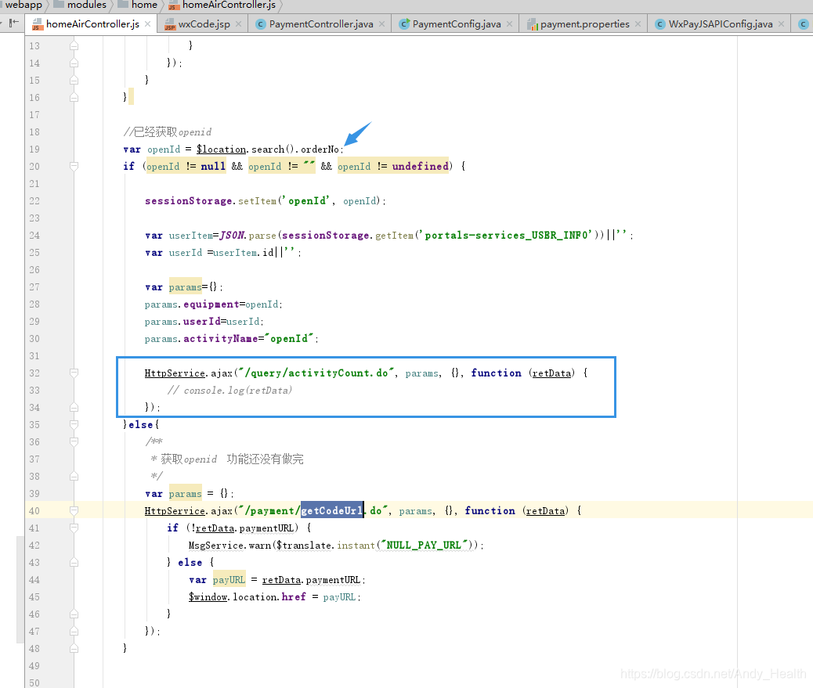Collapse the if block at line 41
Image resolution: width=813 pixels, height=688 pixels.
coord(74,528)
